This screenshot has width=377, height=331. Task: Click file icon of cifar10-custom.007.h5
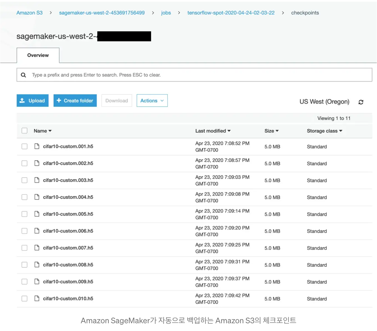(x=37, y=247)
